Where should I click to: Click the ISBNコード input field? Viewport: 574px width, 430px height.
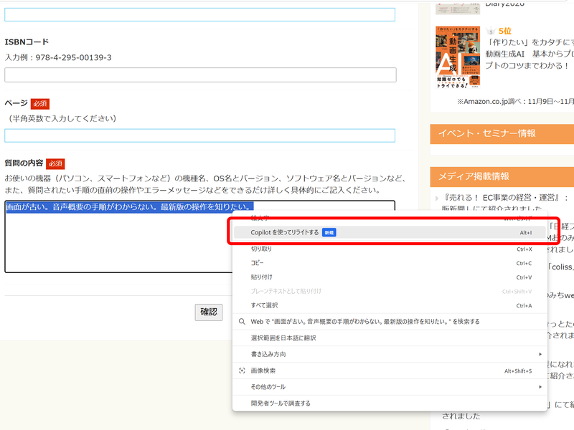click(201, 75)
